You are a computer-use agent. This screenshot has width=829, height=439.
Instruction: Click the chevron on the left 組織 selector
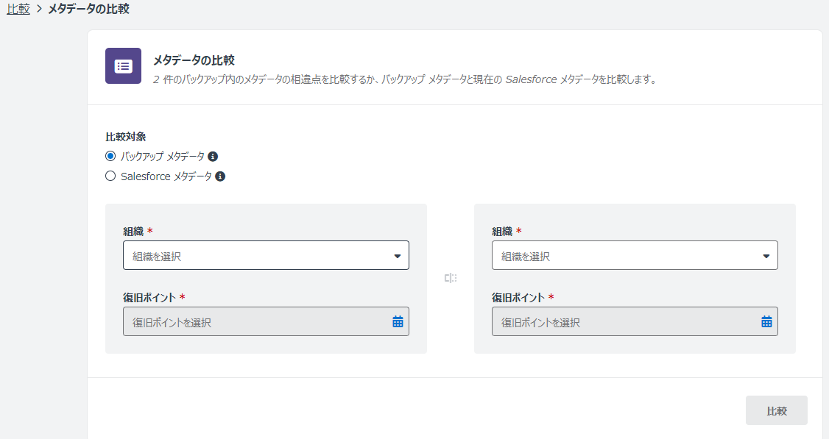(x=397, y=254)
